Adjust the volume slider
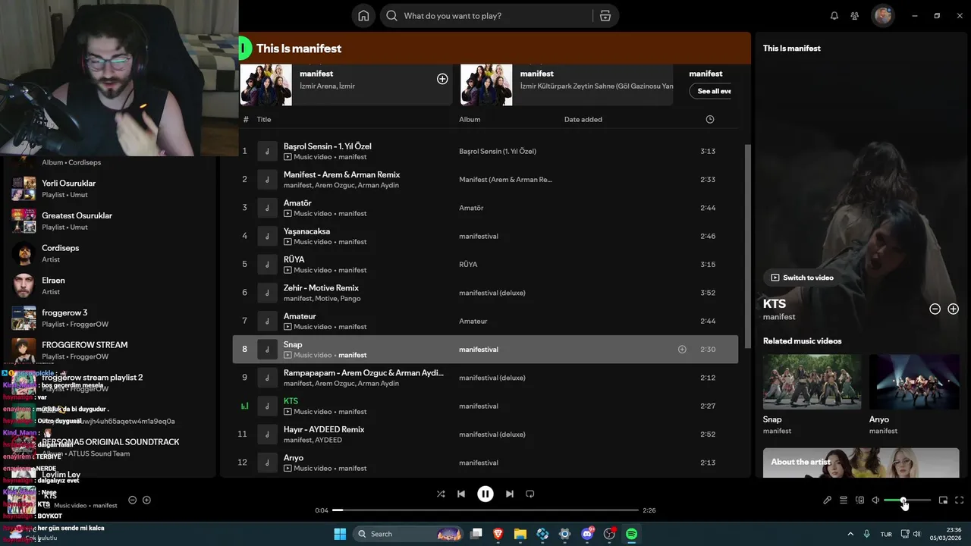 coord(907,500)
